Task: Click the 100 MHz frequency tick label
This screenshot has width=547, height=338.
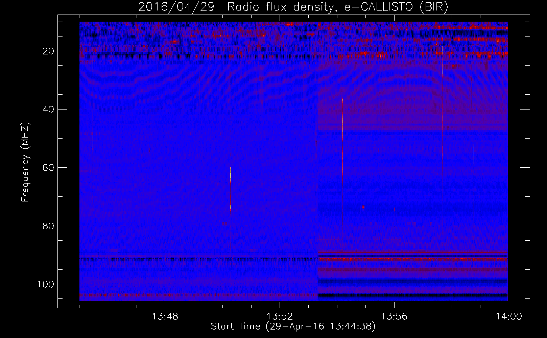Action: [x=46, y=284]
